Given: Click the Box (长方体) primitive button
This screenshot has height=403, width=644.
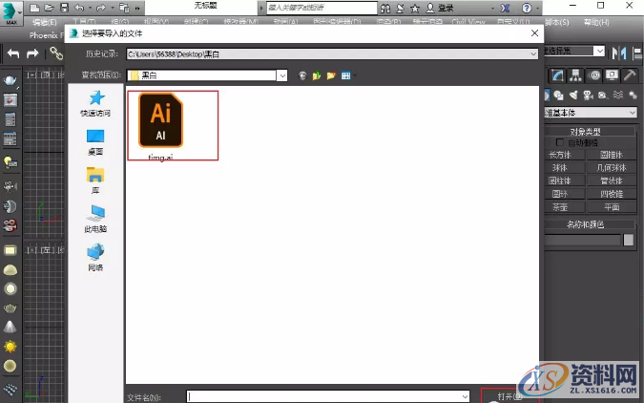Looking at the screenshot, I should pos(560,155).
